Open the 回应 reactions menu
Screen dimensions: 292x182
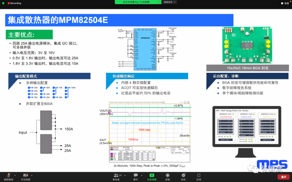183,177
